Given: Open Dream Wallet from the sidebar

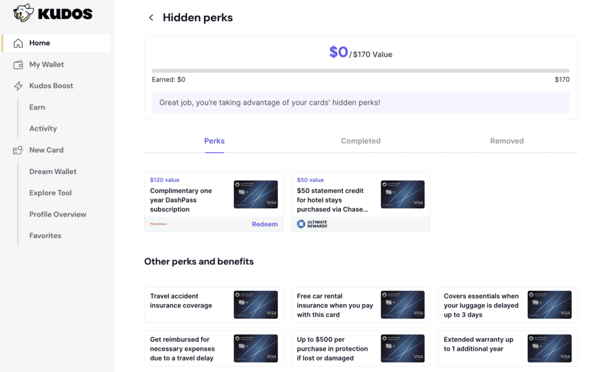Looking at the screenshot, I should click(53, 171).
